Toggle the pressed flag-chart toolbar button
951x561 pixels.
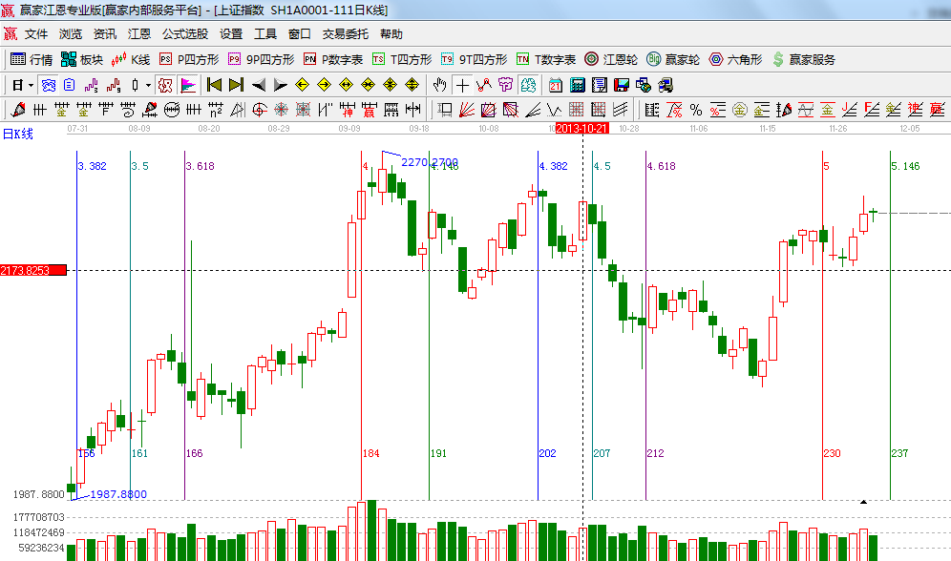point(187,84)
